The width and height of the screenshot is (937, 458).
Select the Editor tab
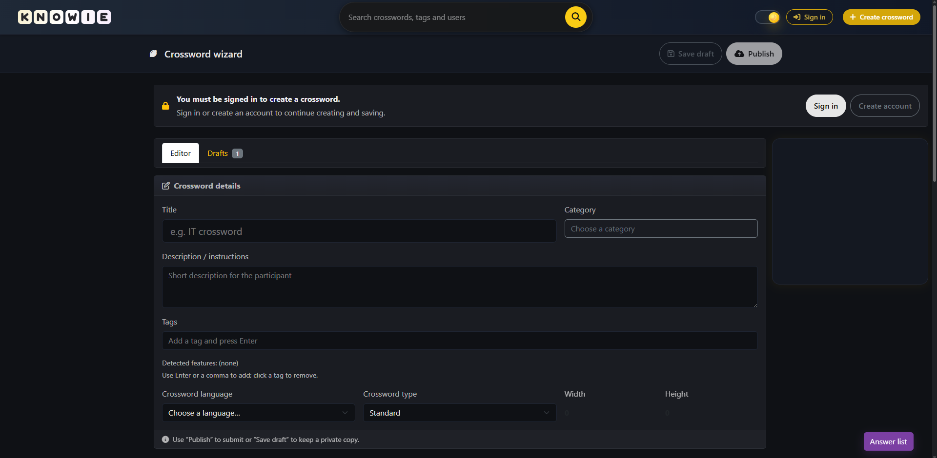point(180,153)
